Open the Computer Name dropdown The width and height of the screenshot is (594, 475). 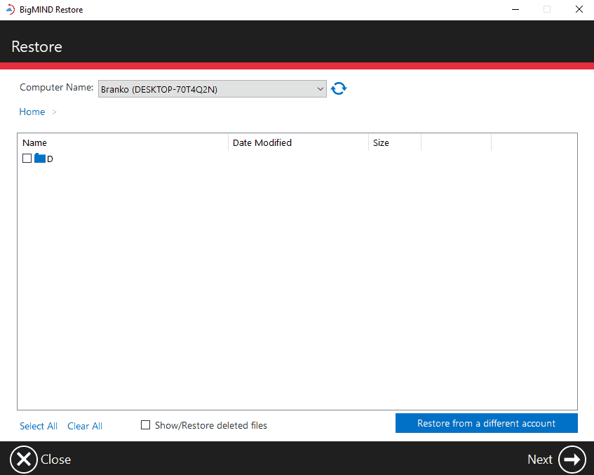pos(212,88)
